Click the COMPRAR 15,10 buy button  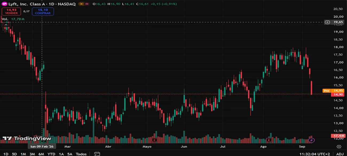coord(43,11)
